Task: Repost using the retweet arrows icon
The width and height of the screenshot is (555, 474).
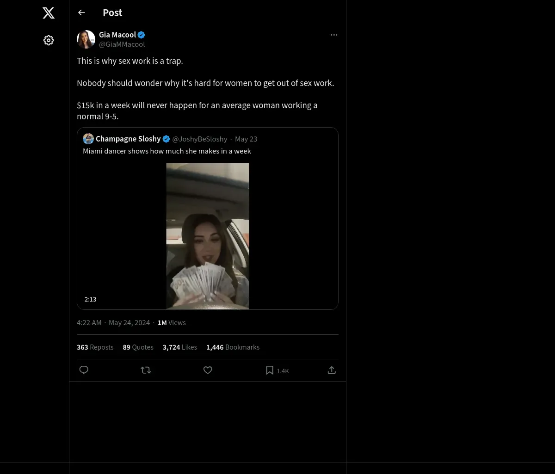Action: 146,370
